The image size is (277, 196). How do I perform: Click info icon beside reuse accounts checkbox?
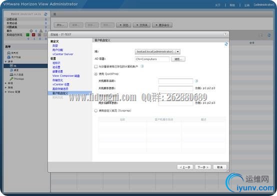(x=142, y=66)
